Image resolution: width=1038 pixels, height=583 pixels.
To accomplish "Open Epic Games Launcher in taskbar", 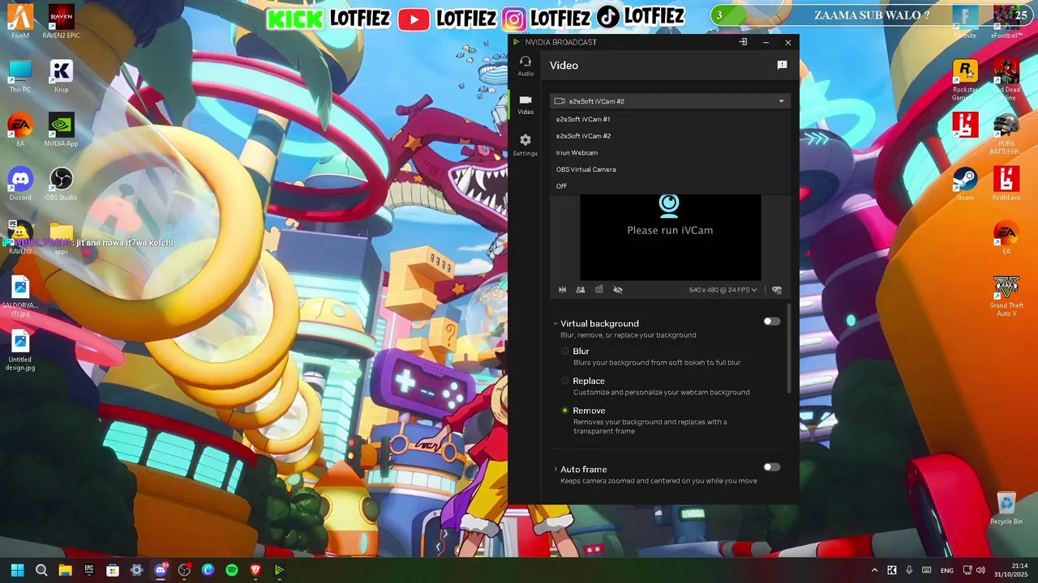I will point(89,570).
